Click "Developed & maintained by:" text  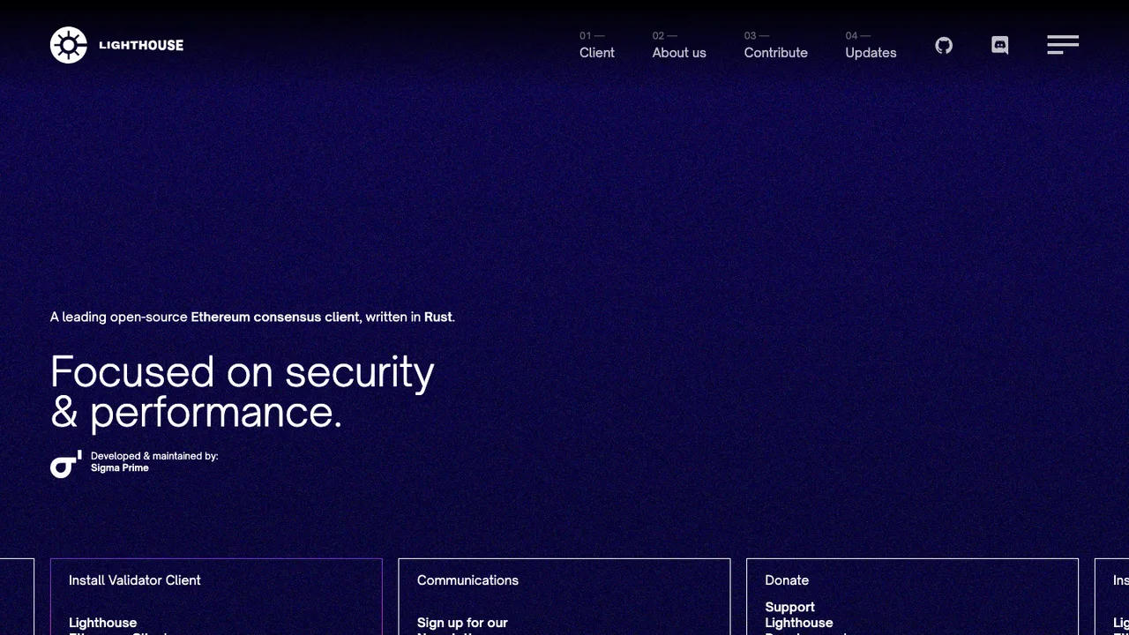pyautogui.click(x=154, y=456)
